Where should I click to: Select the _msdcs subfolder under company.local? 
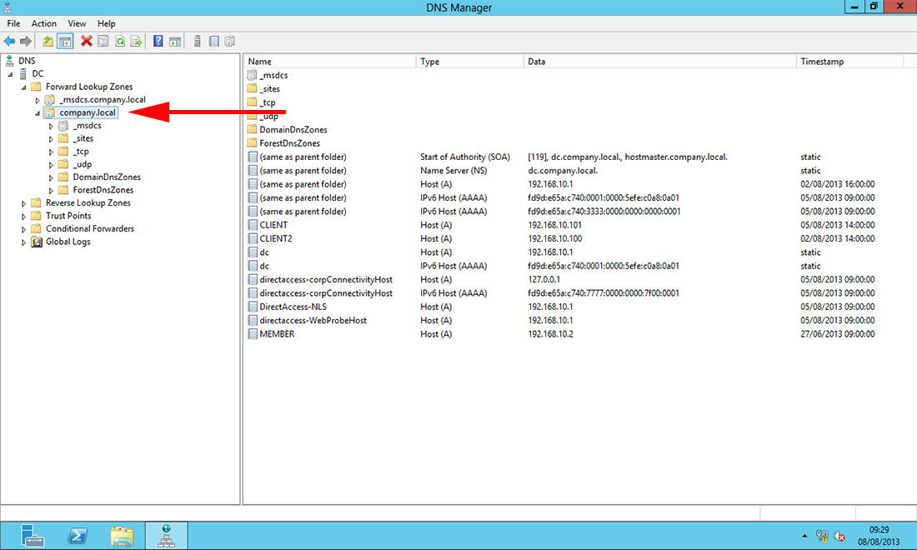pyautogui.click(x=87, y=126)
